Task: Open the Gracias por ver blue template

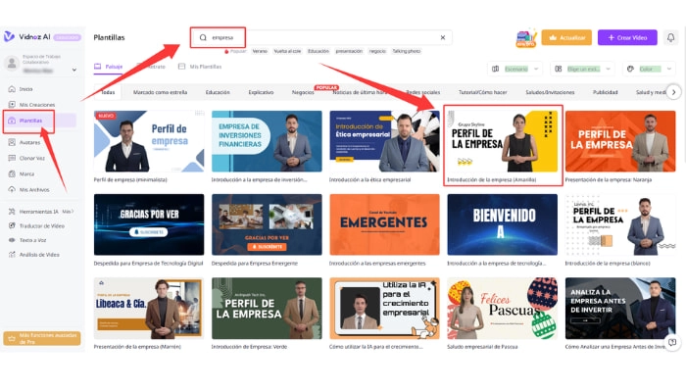Action: (x=149, y=224)
